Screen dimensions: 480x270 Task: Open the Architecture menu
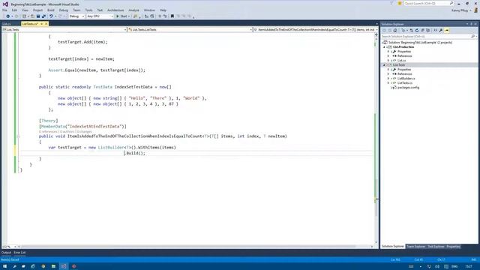115,10
